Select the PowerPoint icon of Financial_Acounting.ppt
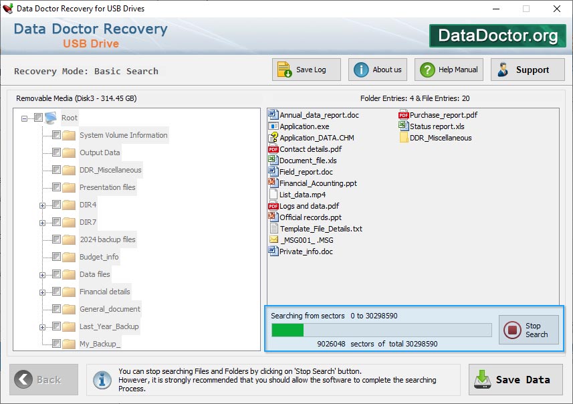Image resolution: width=573 pixels, height=404 pixels. click(x=273, y=183)
